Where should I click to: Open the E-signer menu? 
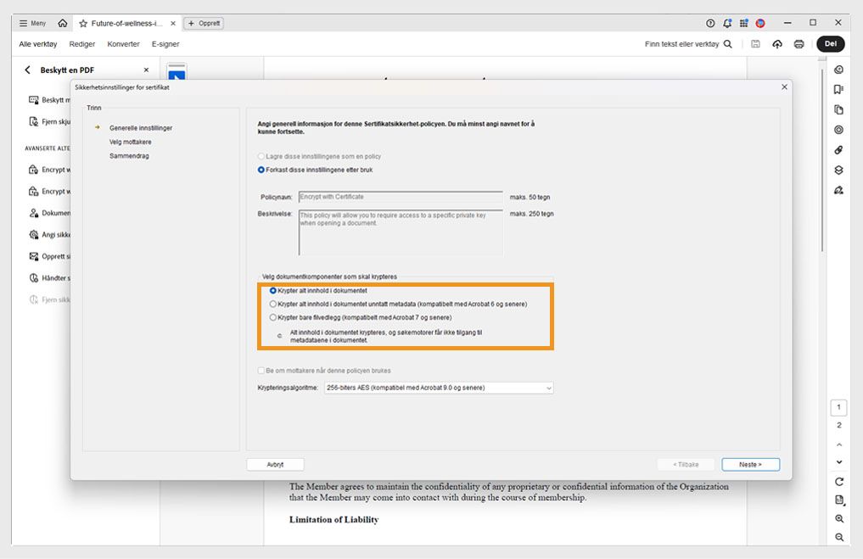[x=165, y=44]
